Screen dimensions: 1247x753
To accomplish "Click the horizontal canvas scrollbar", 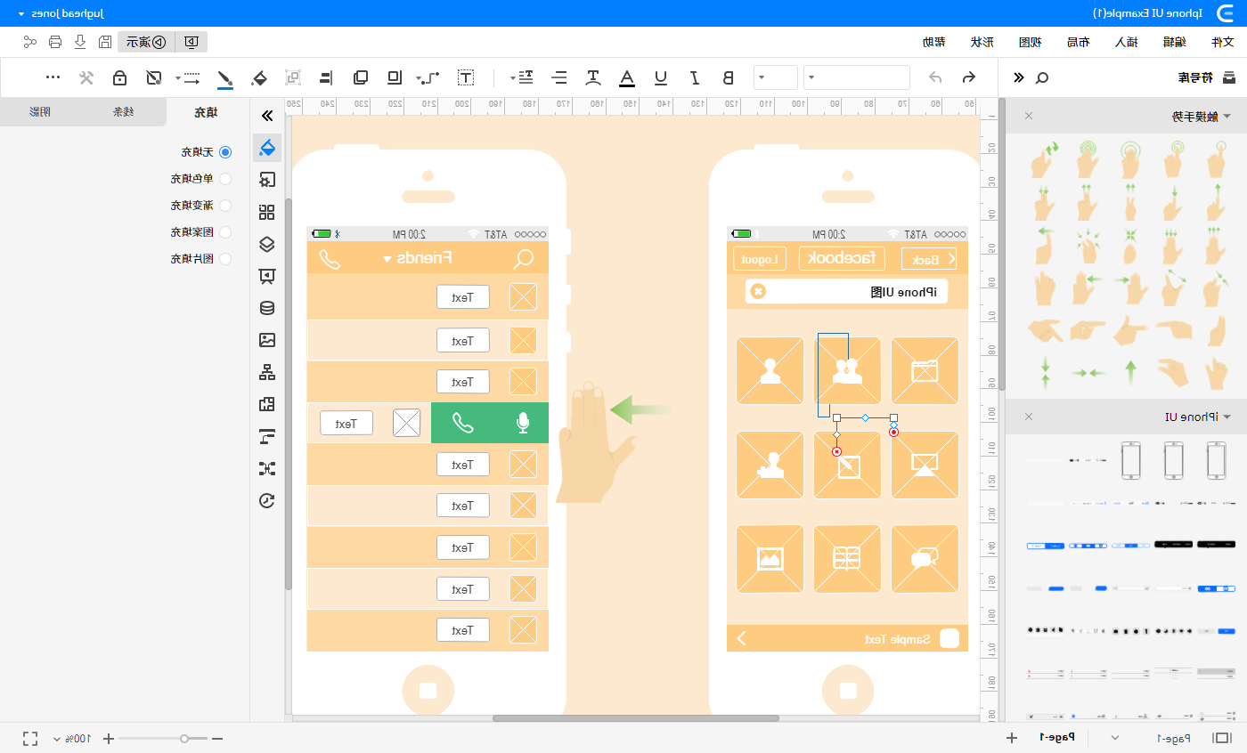I will click(636, 717).
